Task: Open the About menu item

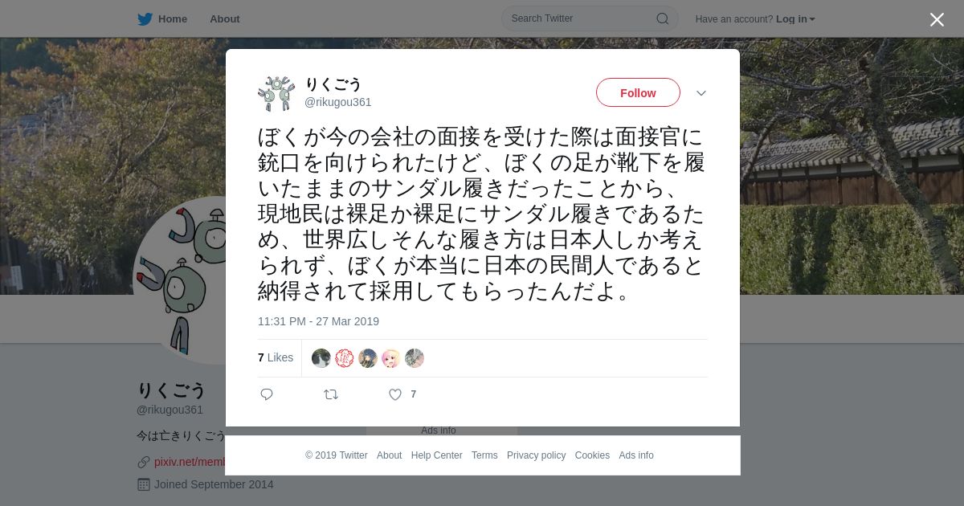Action: tap(225, 19)
